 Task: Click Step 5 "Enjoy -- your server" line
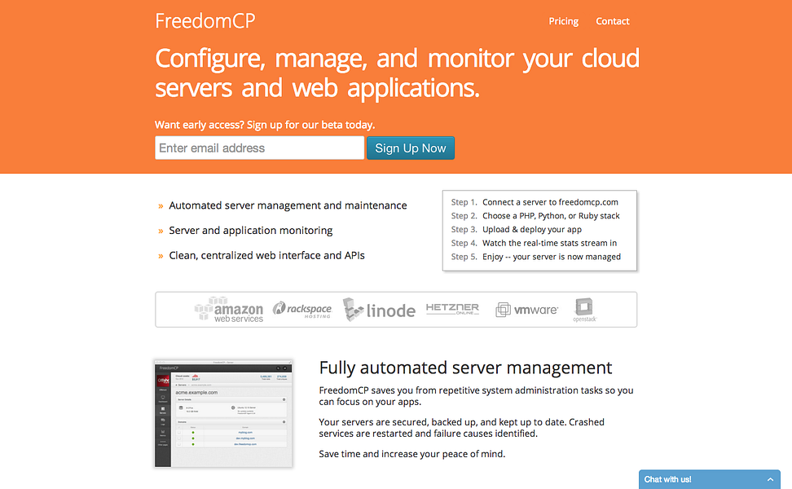click(536, 257)
